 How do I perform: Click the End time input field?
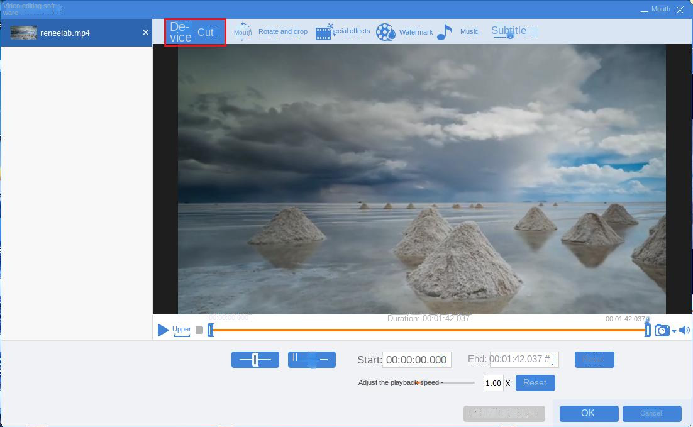pyautogui.click(x=523, y=359)
